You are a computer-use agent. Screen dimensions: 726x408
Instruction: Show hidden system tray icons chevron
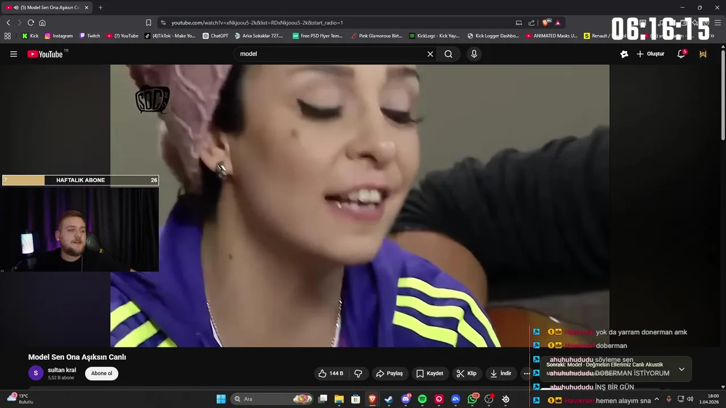(657, 399)
